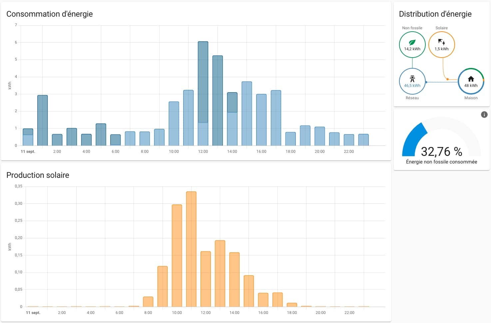Screen dimensions: 491x323
Task: Click the 1:00 dark blue consumption bar
Action: [42, 121]
